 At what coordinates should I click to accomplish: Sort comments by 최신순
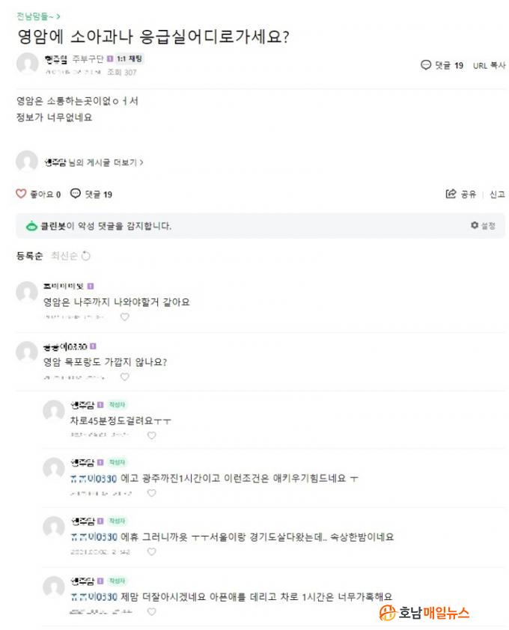tap(63, 256)
